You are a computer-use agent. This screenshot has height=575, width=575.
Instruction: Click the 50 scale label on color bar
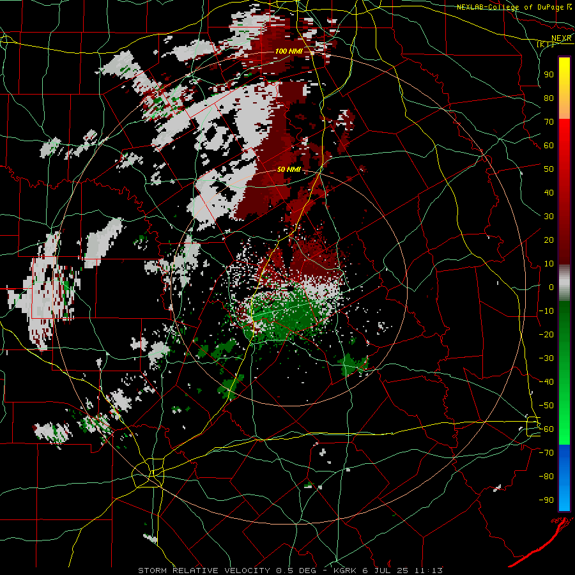click(x=549, y=169)
